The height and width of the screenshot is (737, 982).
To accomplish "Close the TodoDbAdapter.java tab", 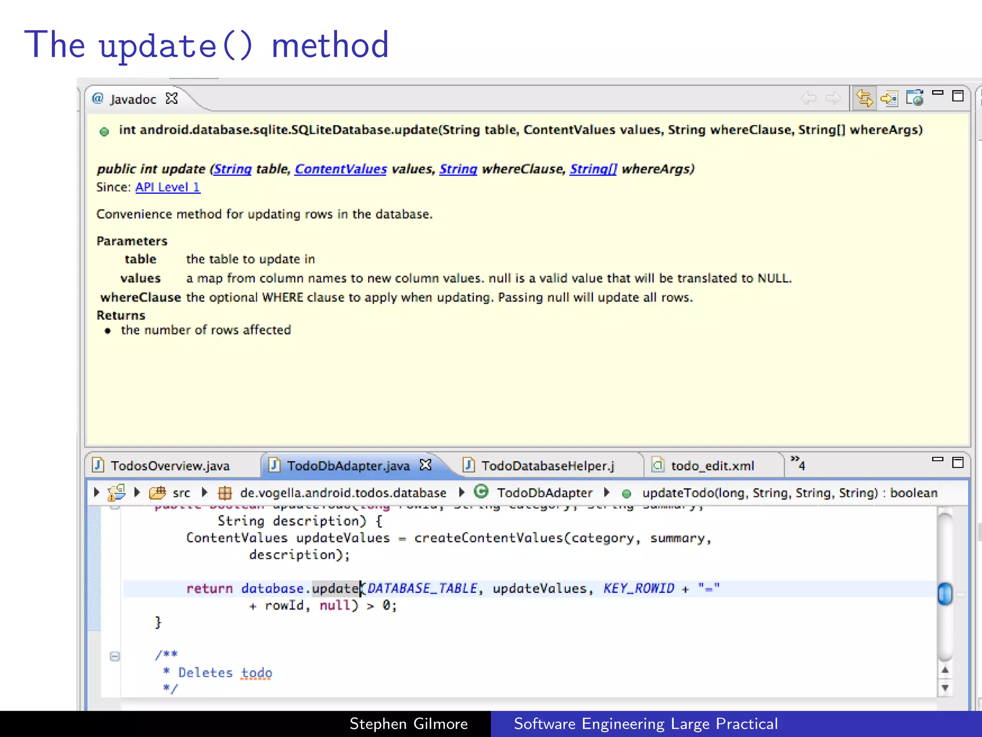I will pos(426,464).
